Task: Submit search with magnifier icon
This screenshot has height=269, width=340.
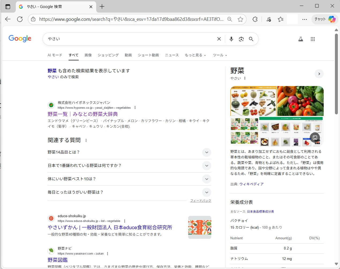Action: coord(251,39)
